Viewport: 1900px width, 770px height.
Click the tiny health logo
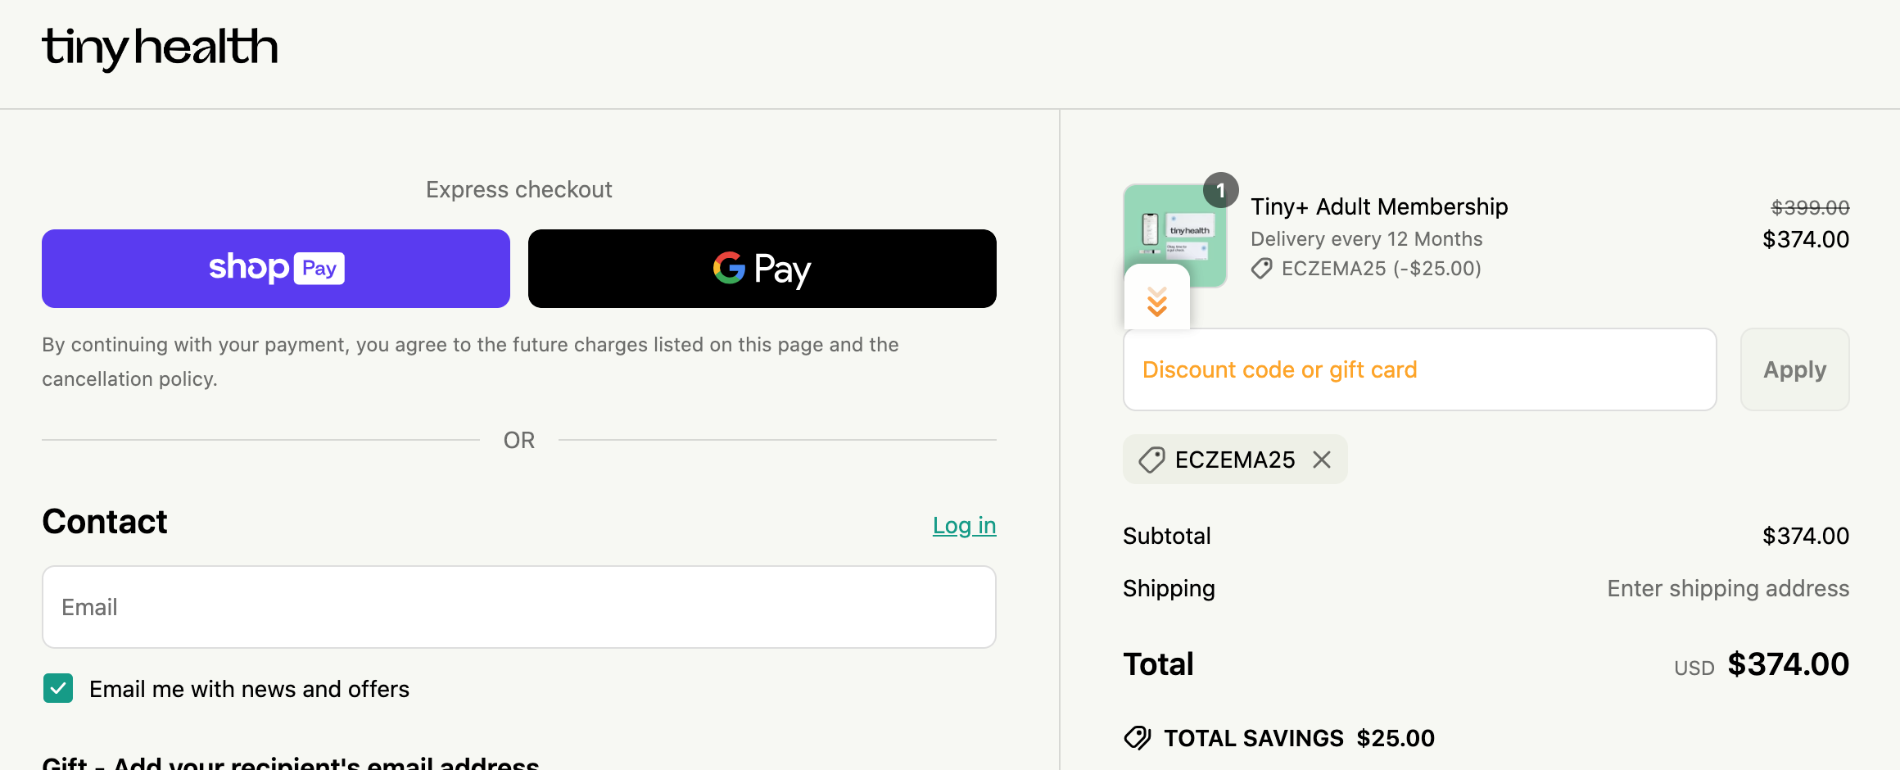tap(159, 48)
